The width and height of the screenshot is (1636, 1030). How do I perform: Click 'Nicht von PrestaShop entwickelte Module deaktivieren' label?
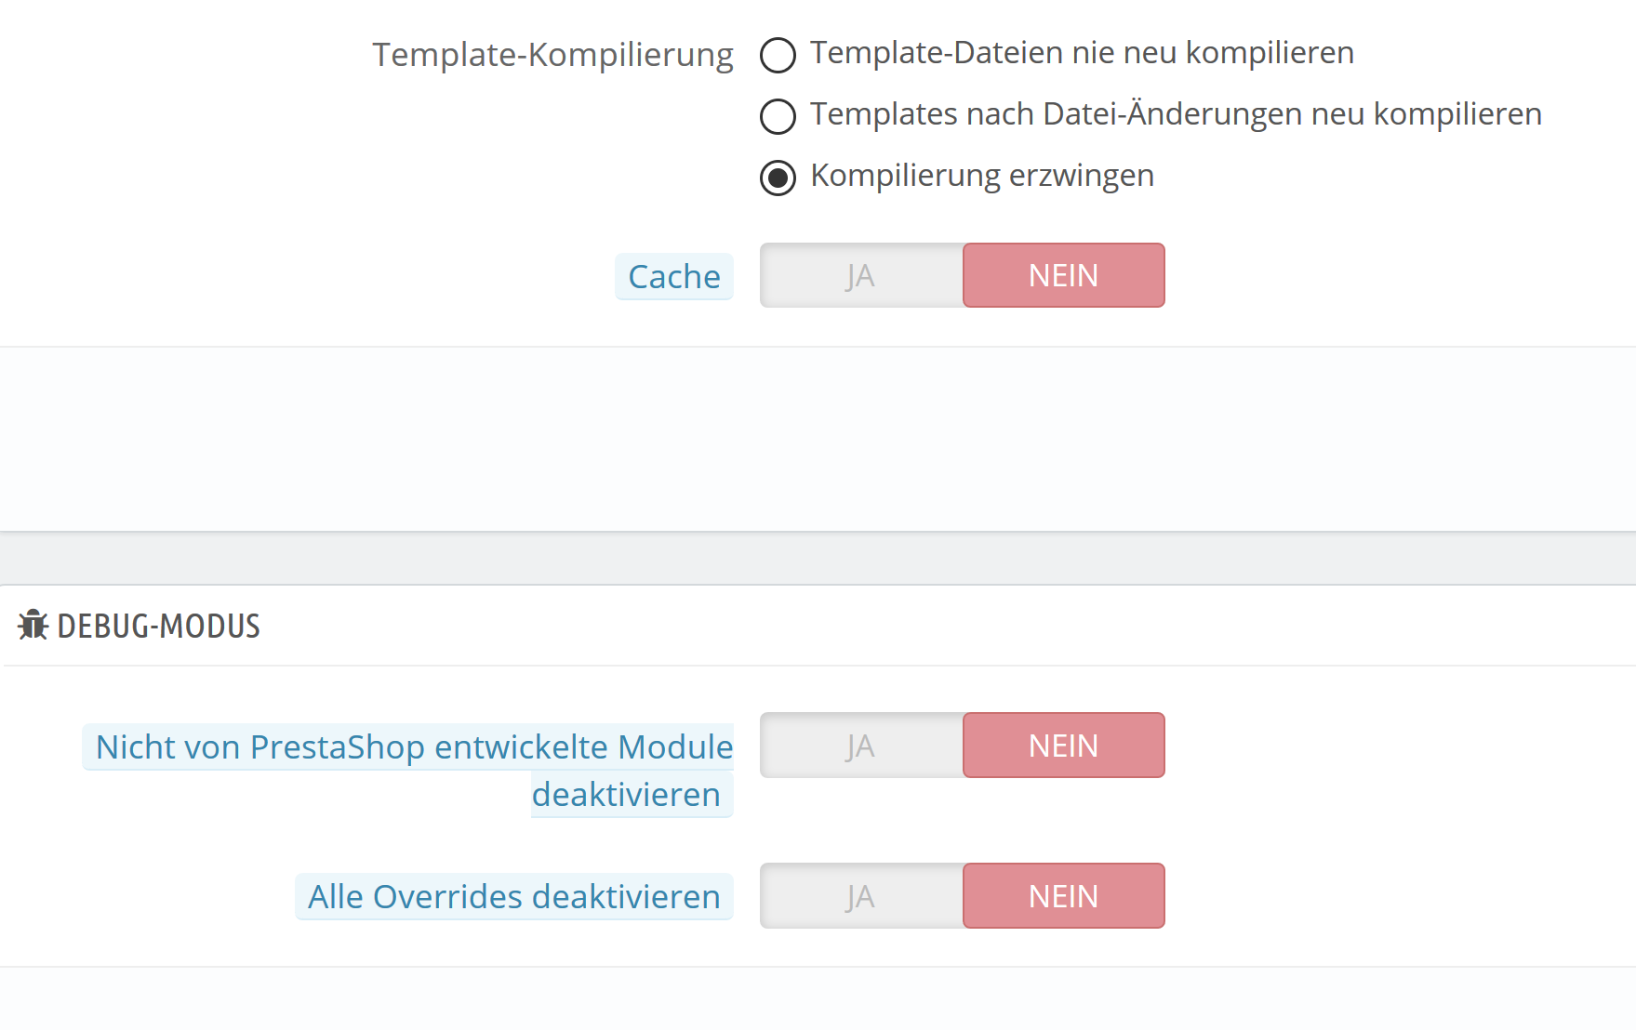click(x=414, y=747)
